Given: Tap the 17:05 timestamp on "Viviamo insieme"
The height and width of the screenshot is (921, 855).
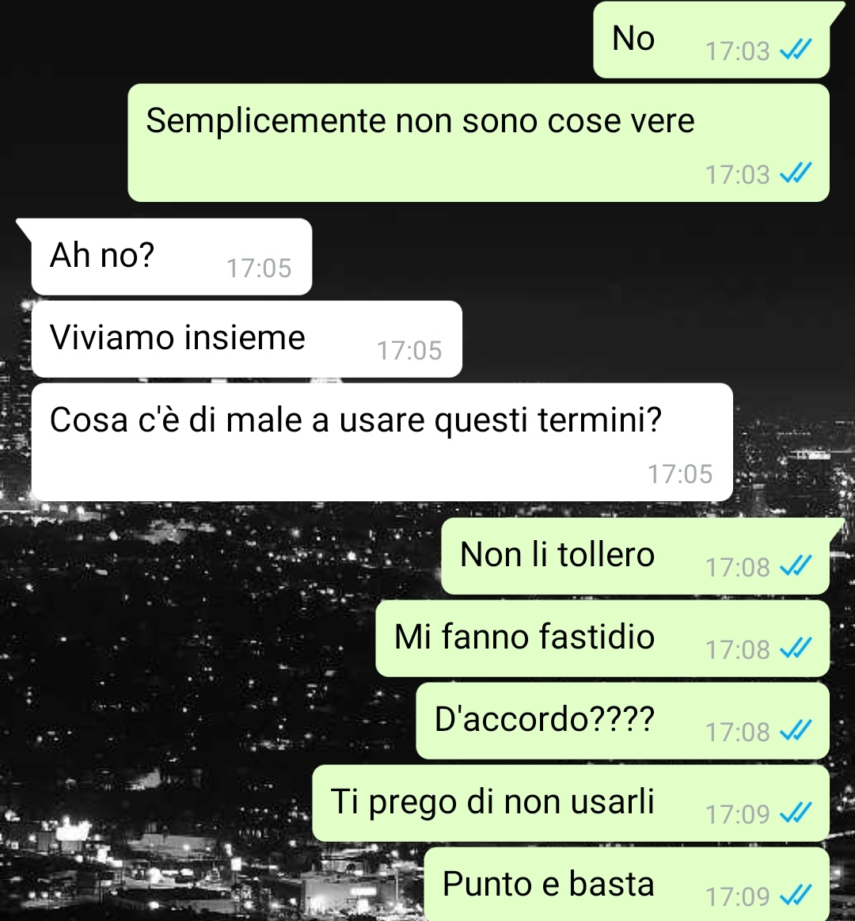Looking at the screenshot, I should click(x=409, y=351).
